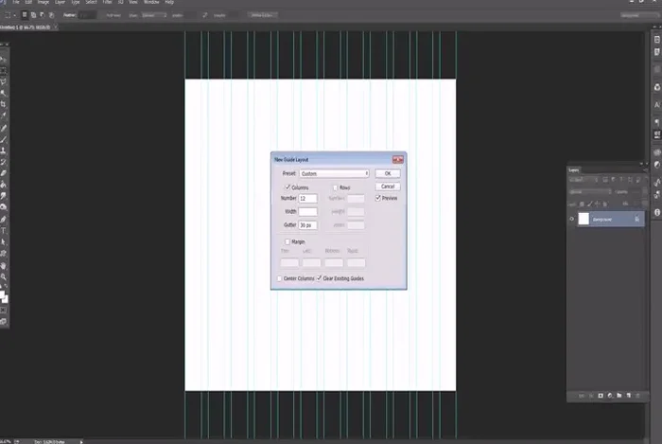The width and height of the screenshot is (662, 444).
Task: Select the Rectangular Marquee tool
Action: pyautogui.click(x=4, y=70)
